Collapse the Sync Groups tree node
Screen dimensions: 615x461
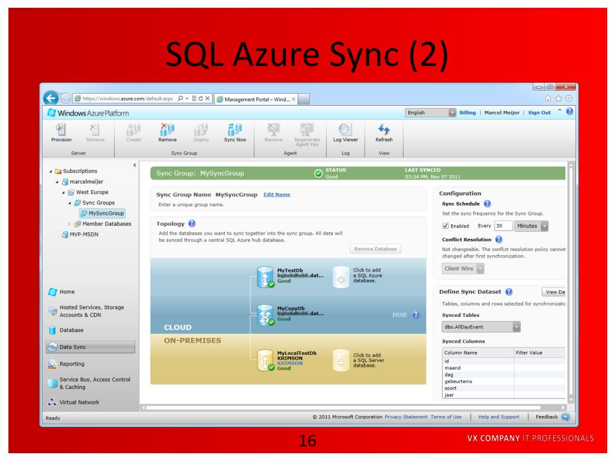70,203
